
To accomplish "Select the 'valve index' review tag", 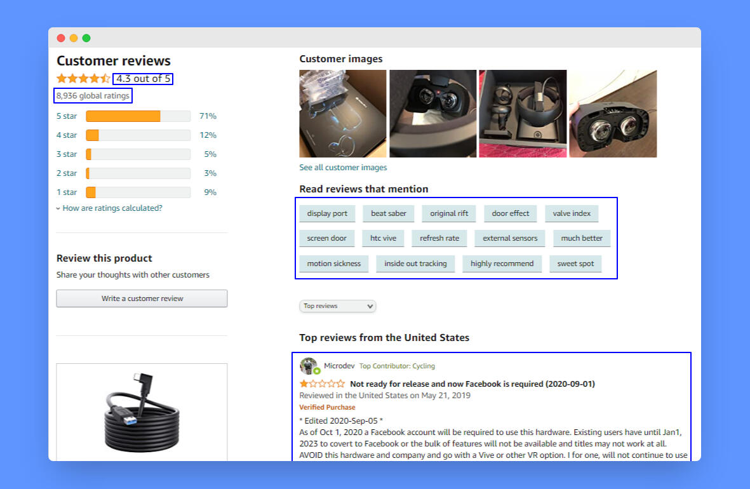I will 571,213.
